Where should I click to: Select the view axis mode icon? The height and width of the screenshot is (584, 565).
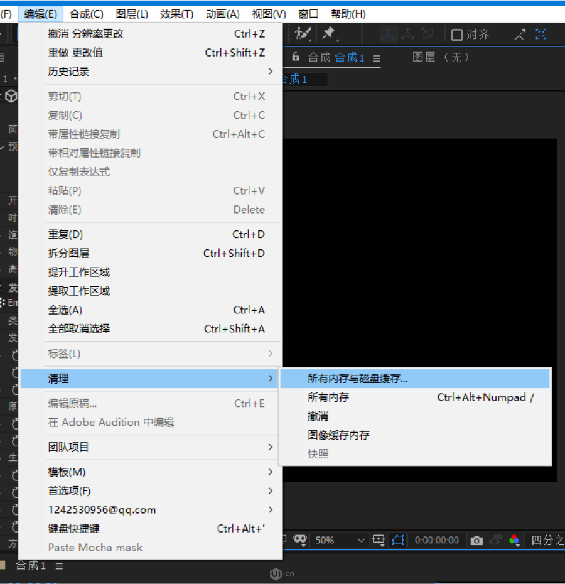428,35
